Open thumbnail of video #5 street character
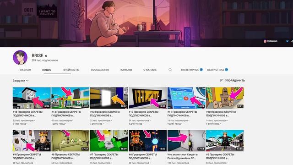This screenshot has width=293, height=165. (x=225, y=141)
